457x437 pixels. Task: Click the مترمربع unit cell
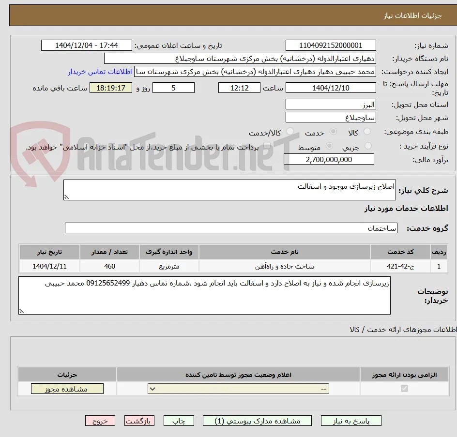coord(169,266)
